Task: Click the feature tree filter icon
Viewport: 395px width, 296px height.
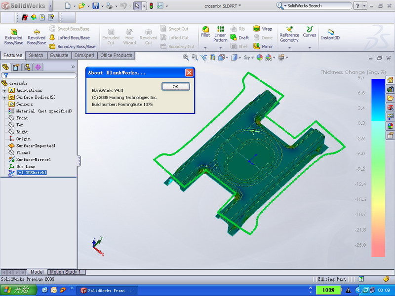Action: [x=6, y=75]
